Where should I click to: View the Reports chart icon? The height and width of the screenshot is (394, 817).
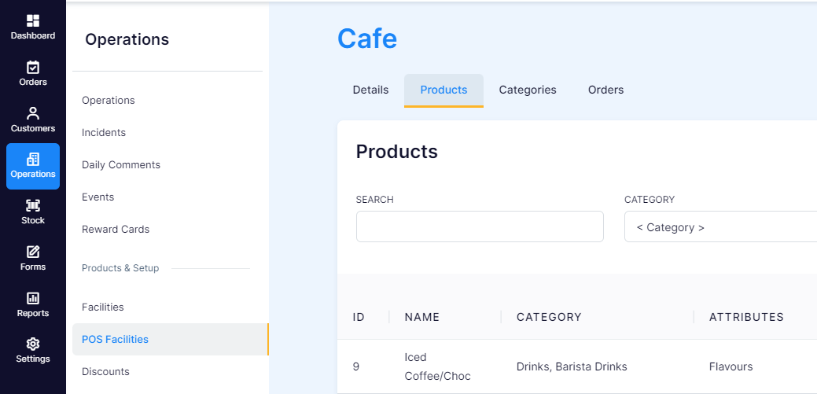pos(33,298)
